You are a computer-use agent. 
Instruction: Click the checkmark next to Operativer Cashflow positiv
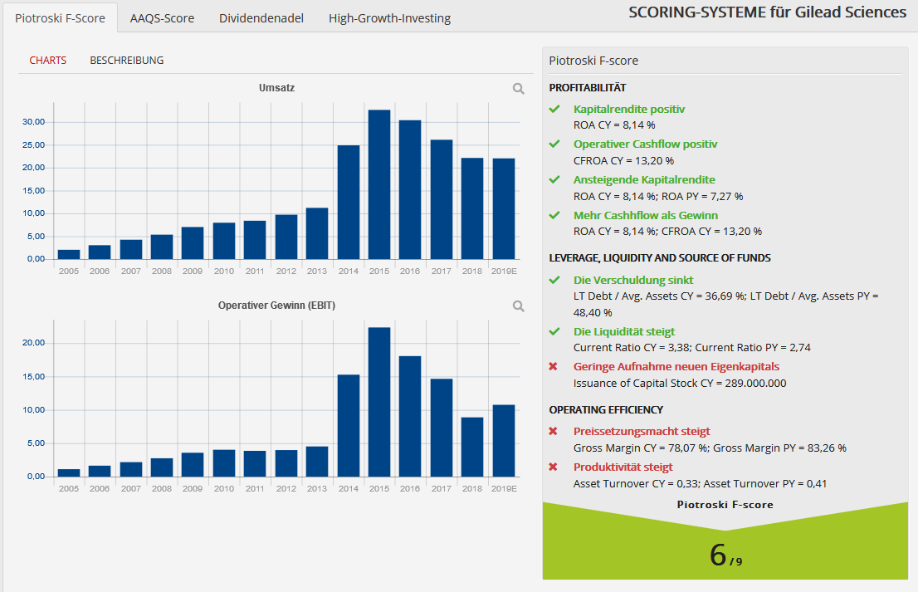[x=554, y=144]
